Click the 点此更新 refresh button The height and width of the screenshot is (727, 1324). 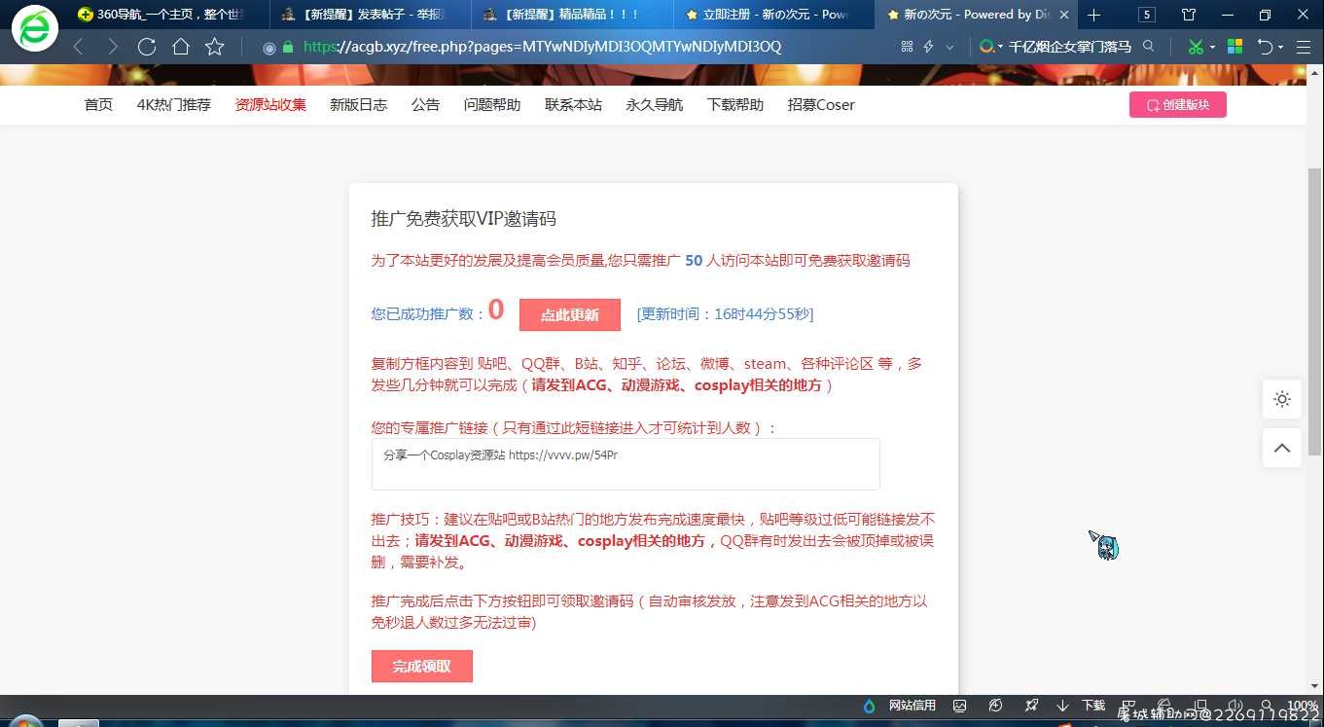(569, 315)
